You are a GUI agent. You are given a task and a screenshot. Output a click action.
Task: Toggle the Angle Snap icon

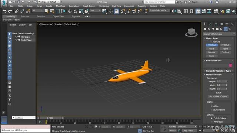click(x=128, y=11)
